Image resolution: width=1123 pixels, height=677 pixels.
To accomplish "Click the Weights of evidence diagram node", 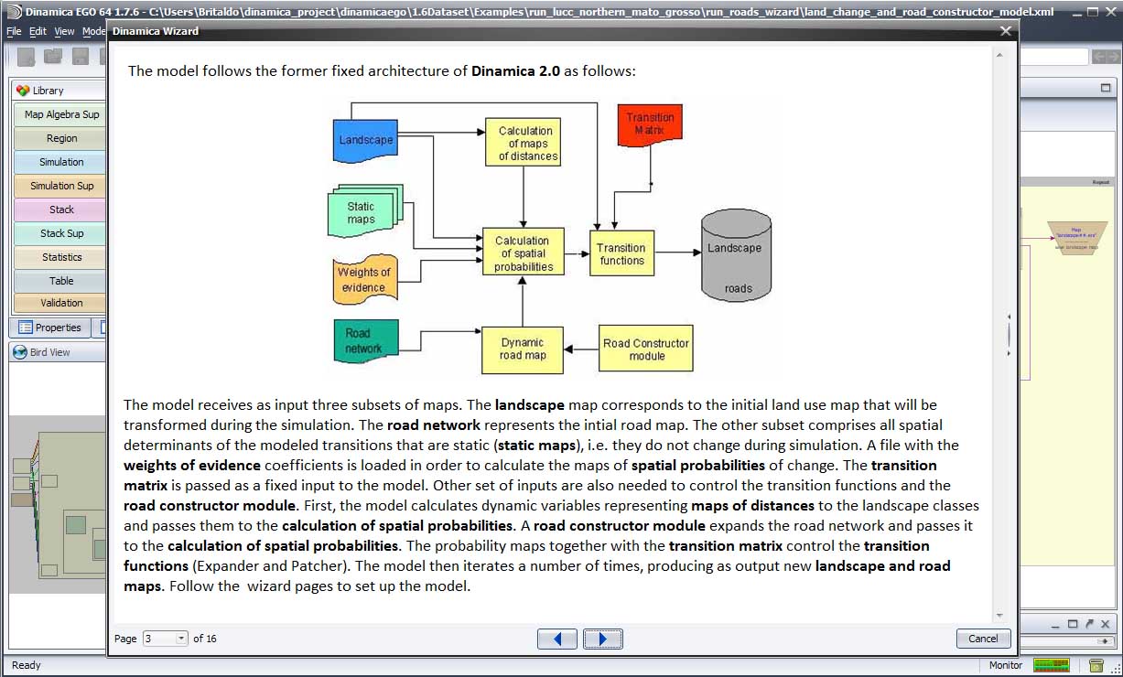I will click(x=364, y=279).
